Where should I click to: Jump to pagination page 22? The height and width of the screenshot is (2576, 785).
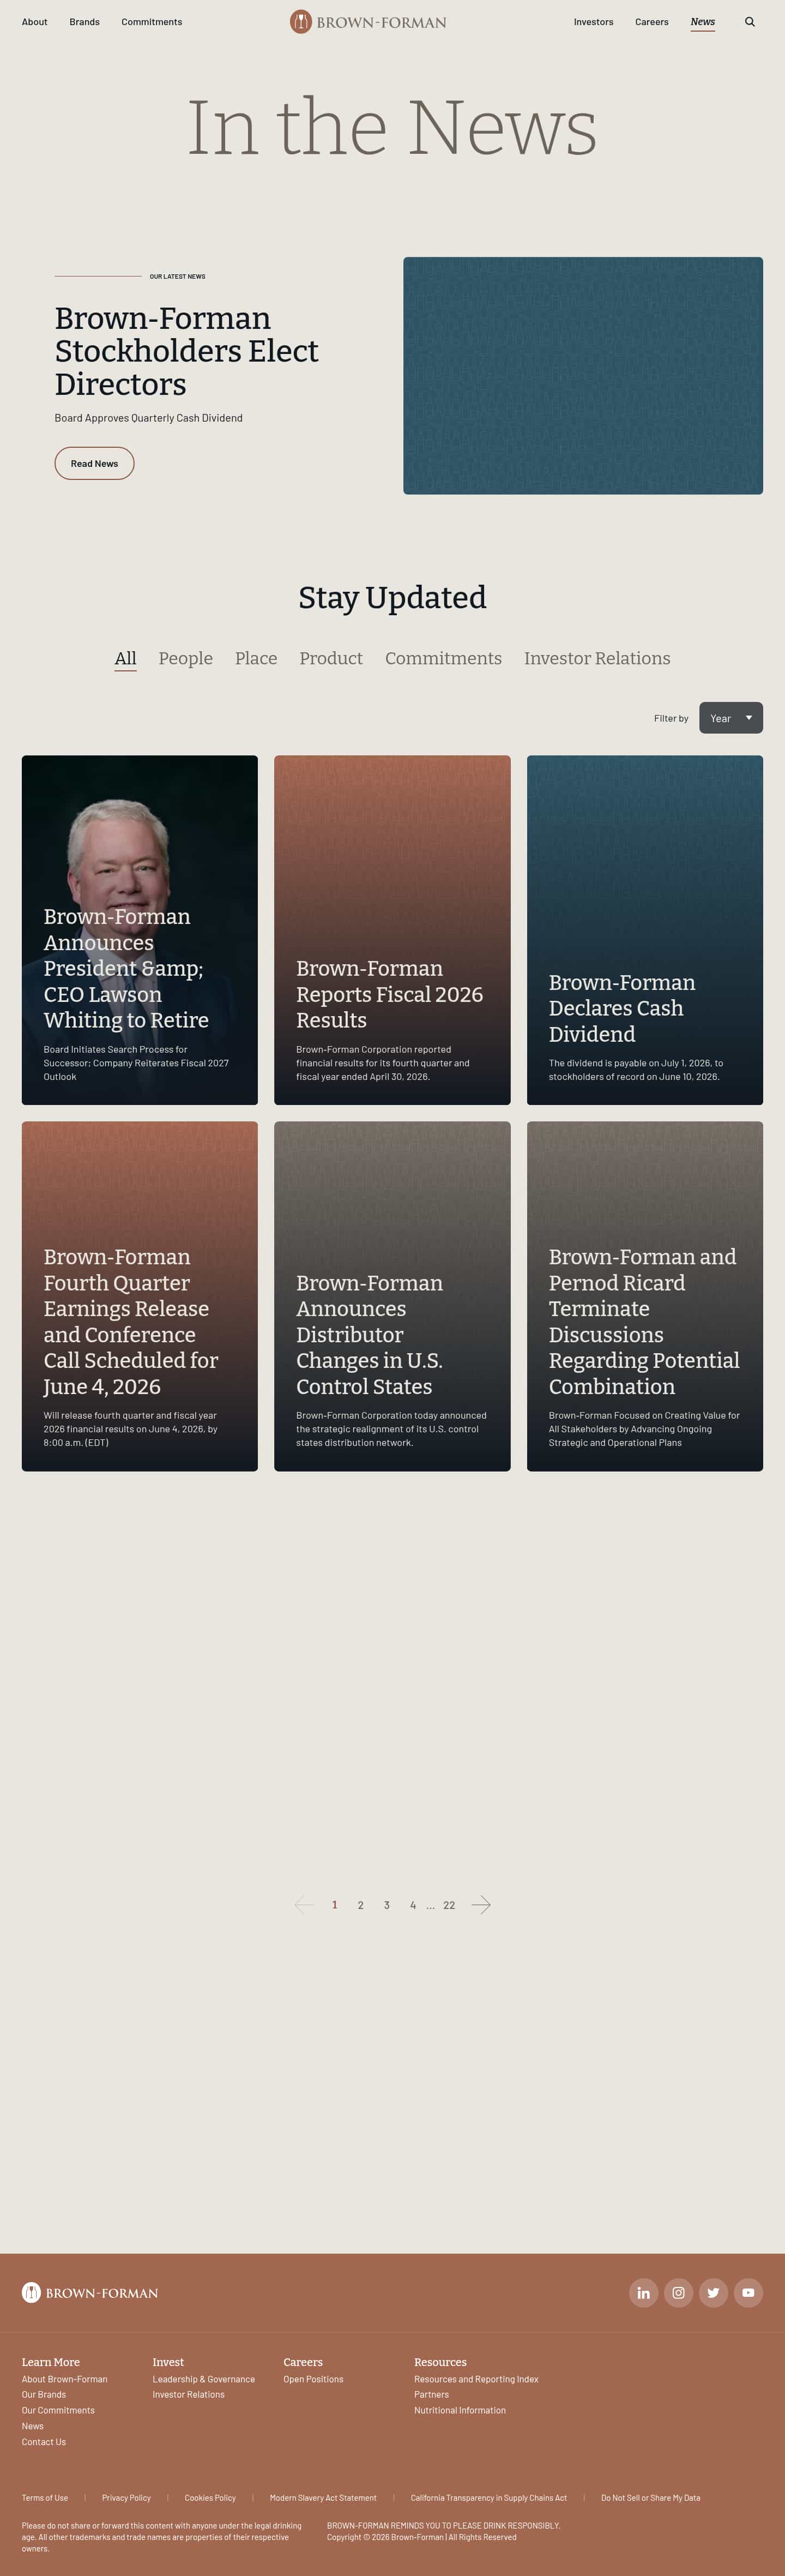click(449, 1905)
